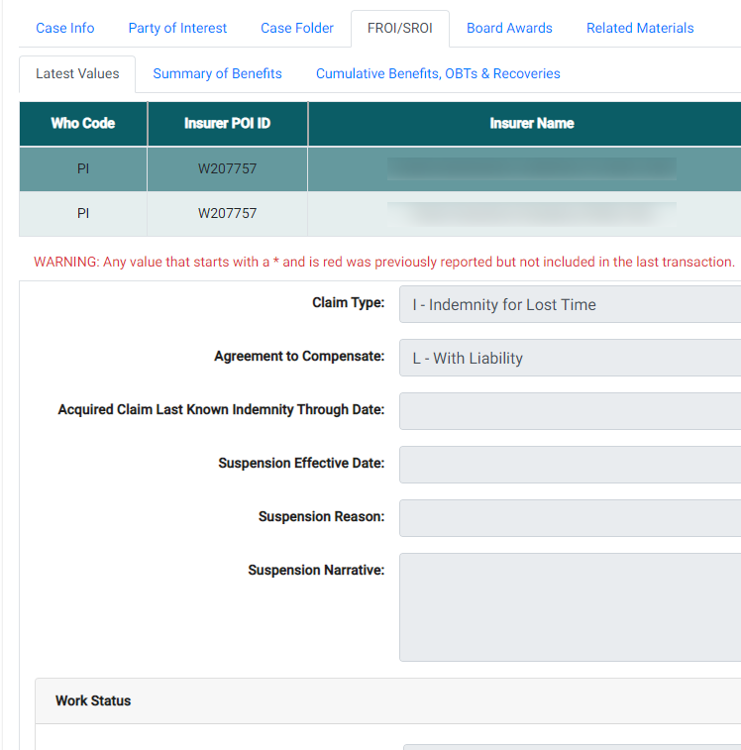This screenshot has width=741, height=750.
Task: Select the Latest Values sub-tab
Action: [77, 73]
